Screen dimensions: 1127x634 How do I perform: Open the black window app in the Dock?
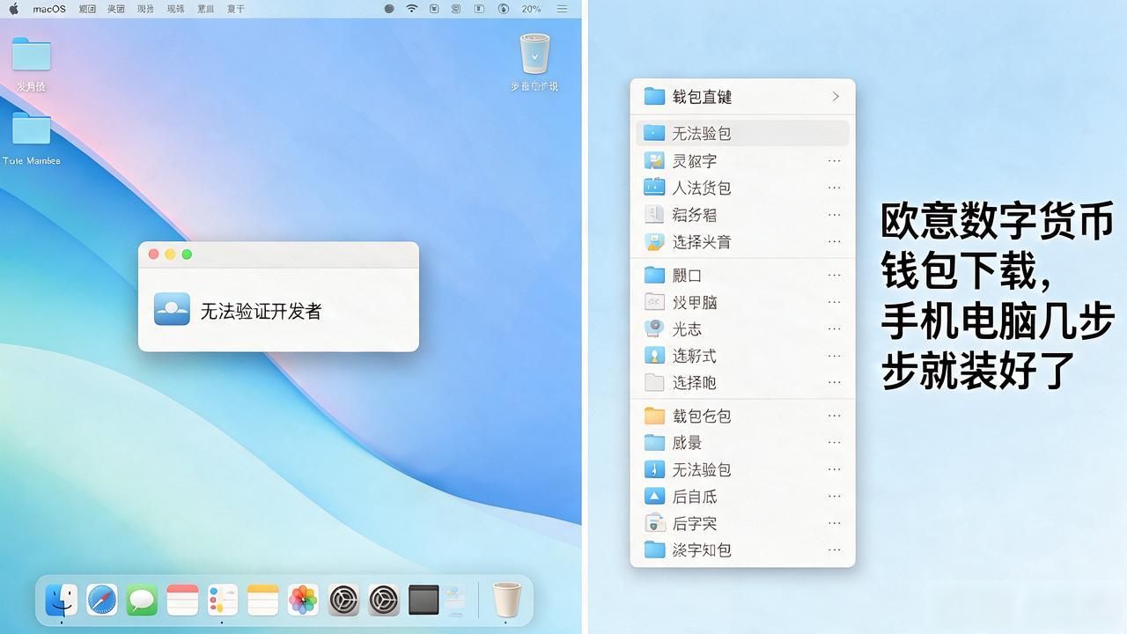pos(424,600)
